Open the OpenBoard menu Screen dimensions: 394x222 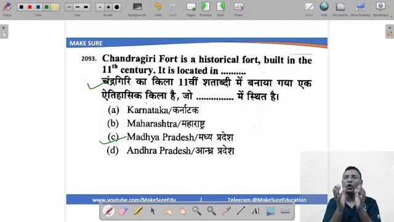380,9
